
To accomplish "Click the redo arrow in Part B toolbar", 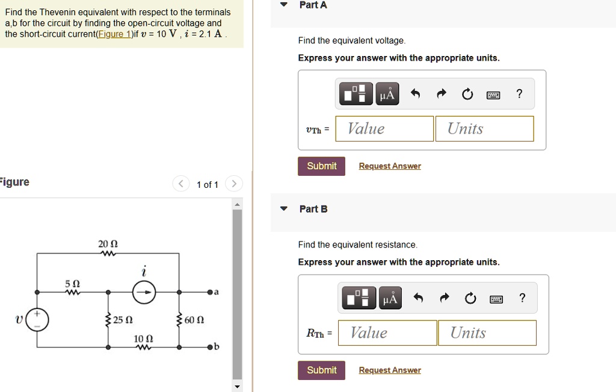I will tap(445, 297).
